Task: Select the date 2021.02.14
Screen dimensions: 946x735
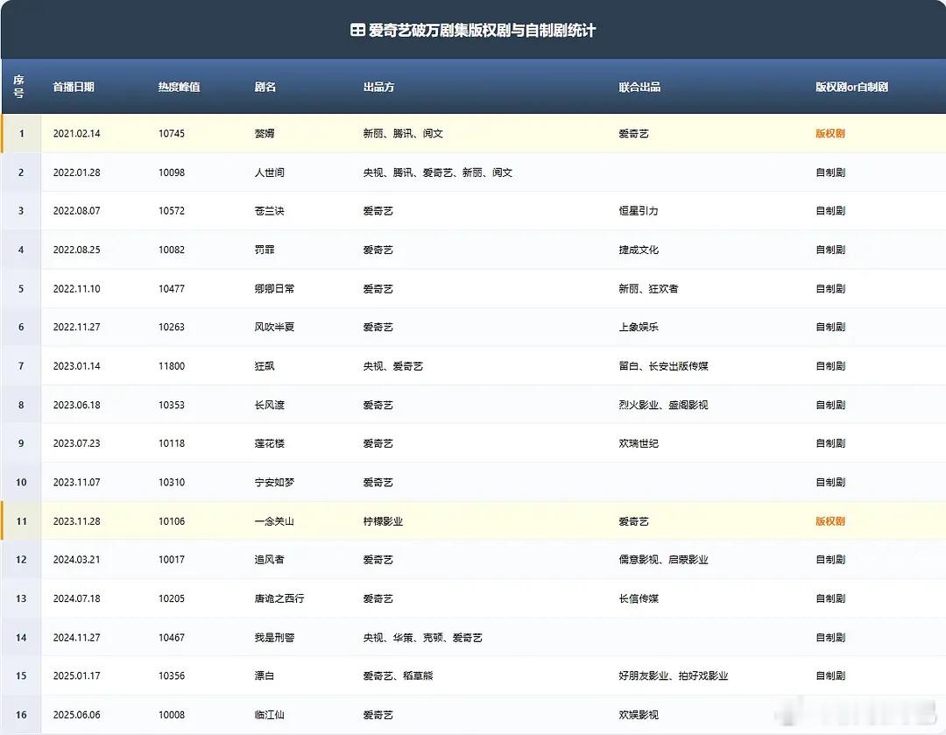Action: tap(76, 133)
